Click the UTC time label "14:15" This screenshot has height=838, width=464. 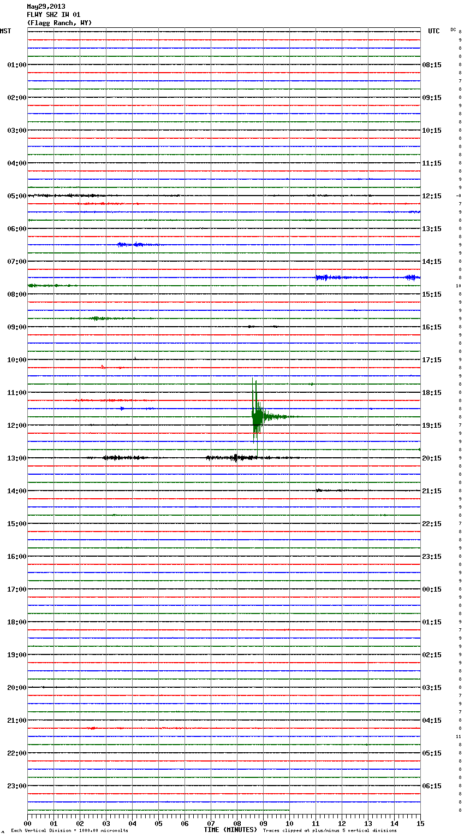point(432,262)
